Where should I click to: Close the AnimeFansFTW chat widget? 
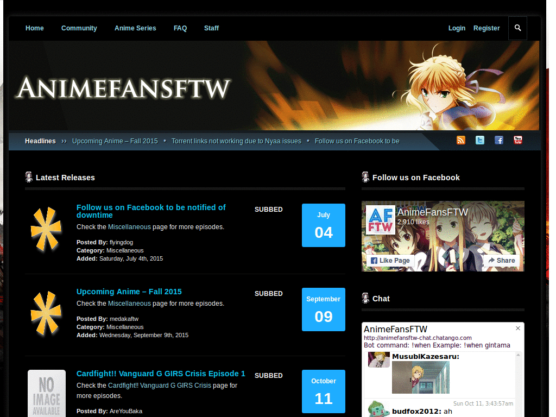517,328
